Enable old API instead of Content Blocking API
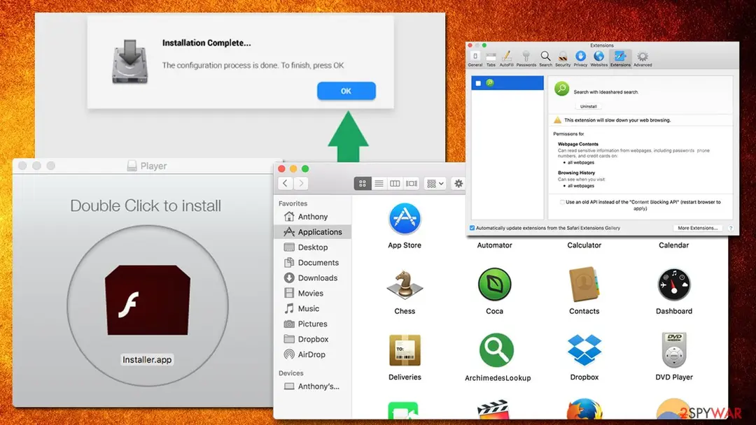This screenshot has height=425, width=756. (562, 203)
